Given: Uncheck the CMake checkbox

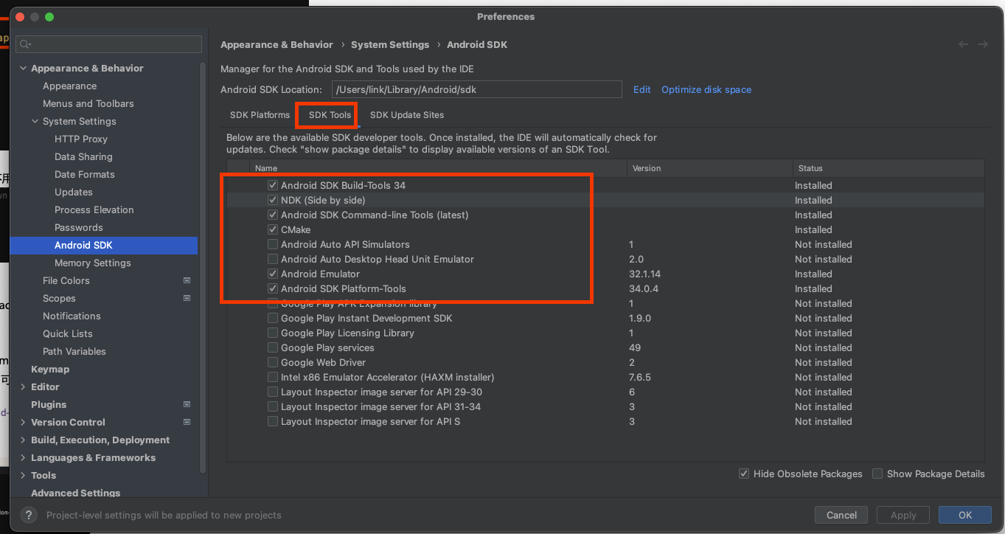Looking at the screenshot, I should tap(273, 229).
